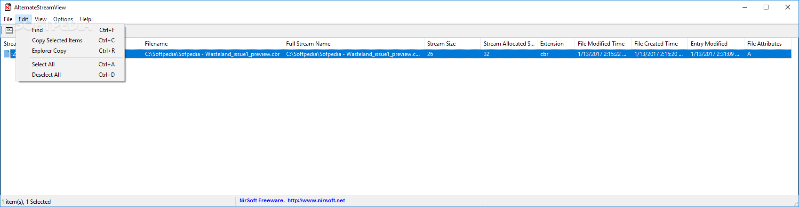
Task: Click the toolbar icon beneath the File menu
Action: tap(9, 30)
